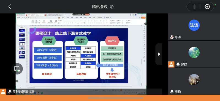Switch to the second pptx document tab
Image resolution: width=220 pixels, height=101 pixels.
coord(53,15)
